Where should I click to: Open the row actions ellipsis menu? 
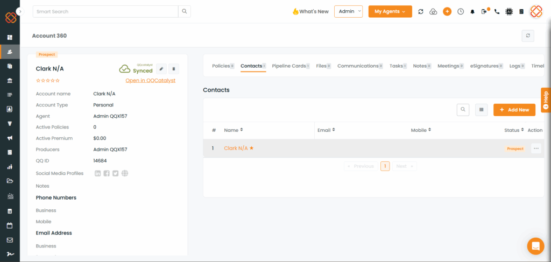click(535, 148)
